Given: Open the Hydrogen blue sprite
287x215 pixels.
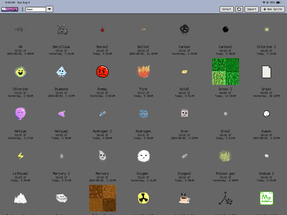Looking at the screenshot, I should click(x=143, y=114).
